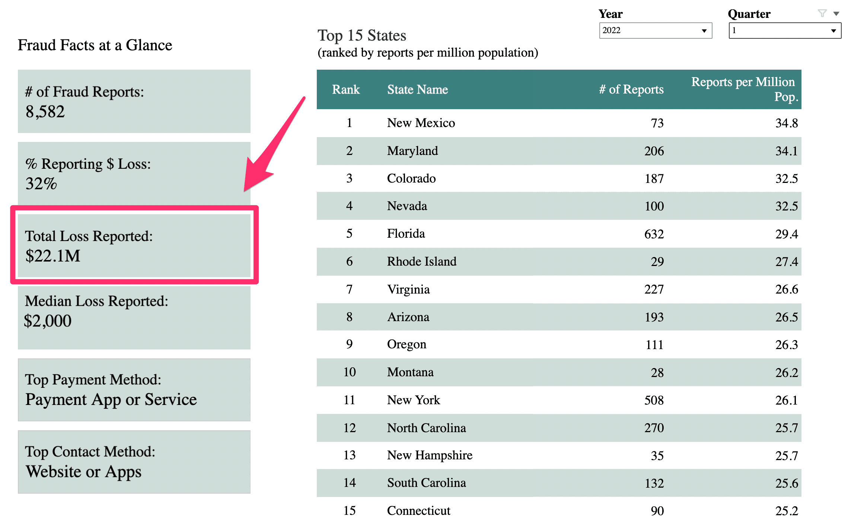The width and height of the screenshot is (848, 532).
Task: Select the South Carolina state name
Action: 426,483
